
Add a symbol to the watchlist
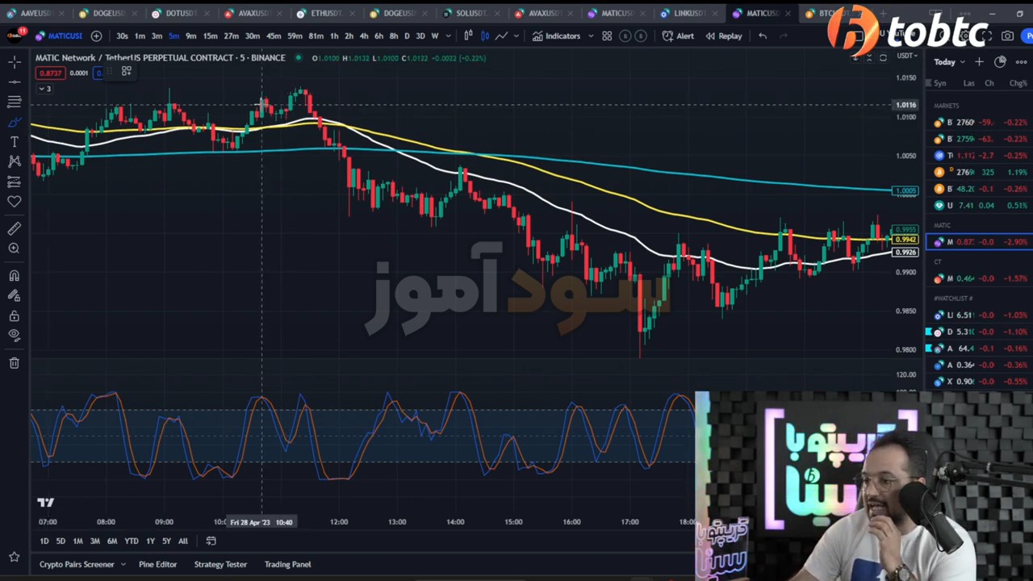(x=979, y=62)
